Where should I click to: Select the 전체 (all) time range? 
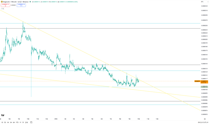(26, 122)
